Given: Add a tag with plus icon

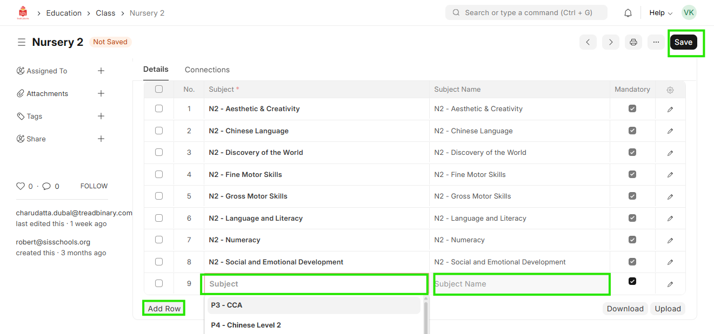Looking at the screenshot, I should (x=101, y=116).
